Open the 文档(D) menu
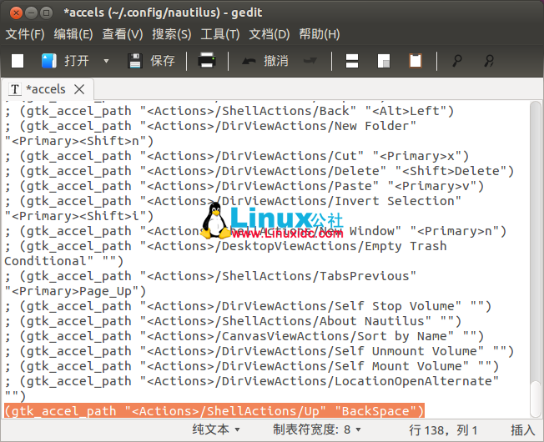 269,34
